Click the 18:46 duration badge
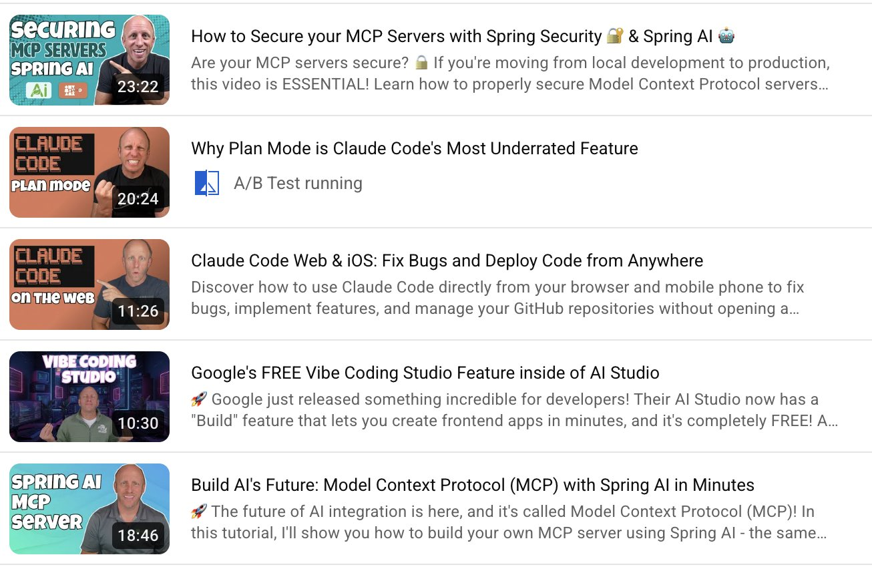872x569 pixels. click(x=138, y=536)
